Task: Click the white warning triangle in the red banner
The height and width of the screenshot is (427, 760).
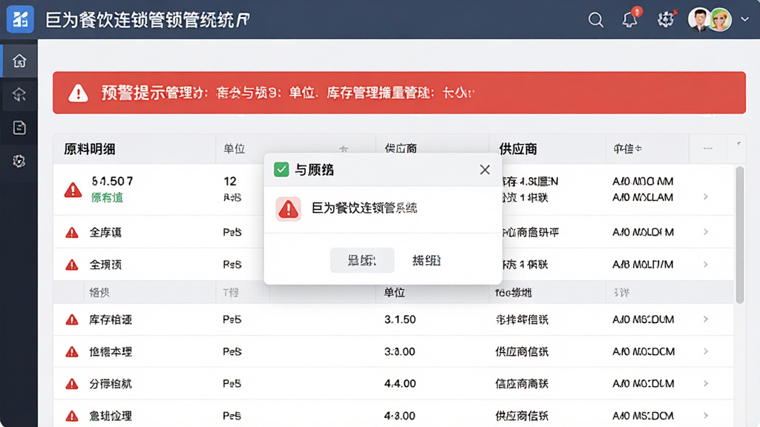Action: pyautogui.click(x=78, y=93)
